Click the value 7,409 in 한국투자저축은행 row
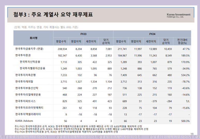 (124, 75)
